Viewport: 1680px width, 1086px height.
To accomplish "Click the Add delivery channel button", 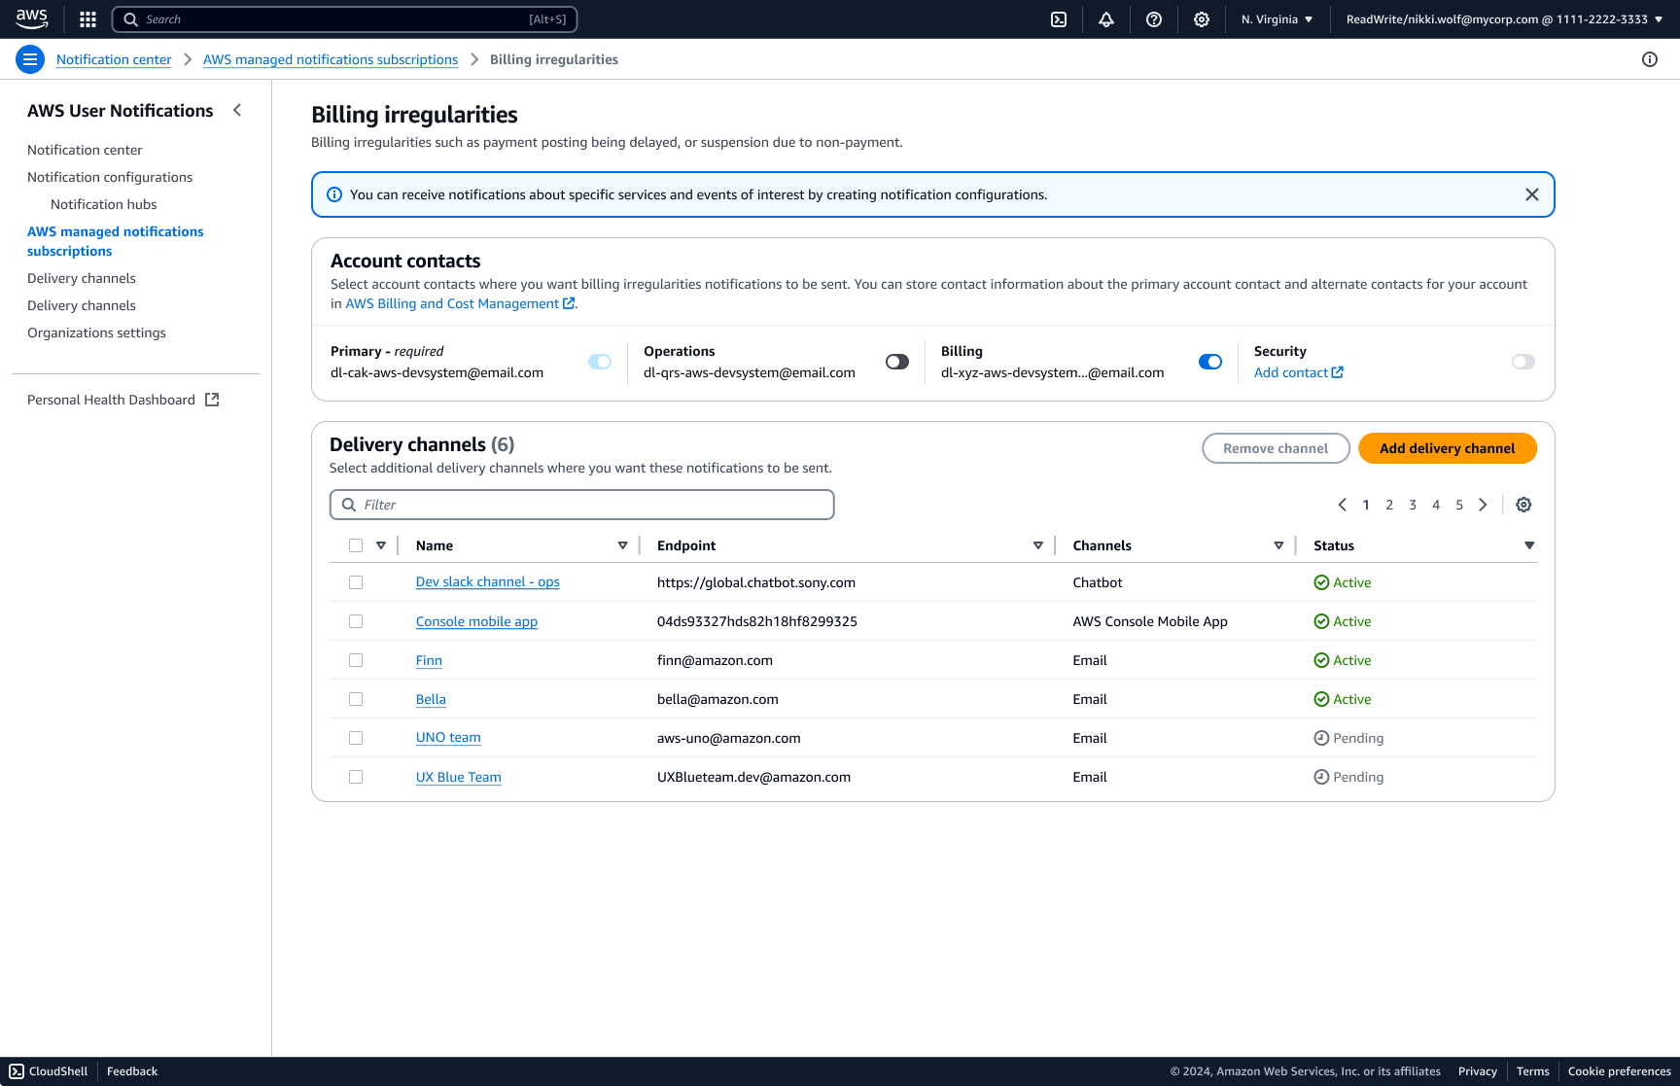I will 1448,448.
